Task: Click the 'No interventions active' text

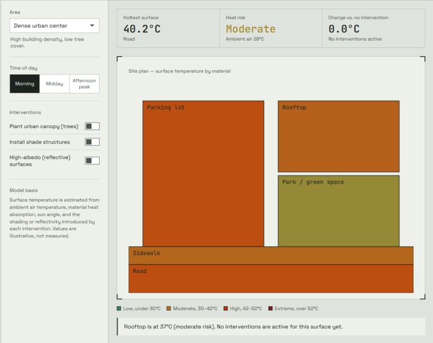Action: pos(355,39)
